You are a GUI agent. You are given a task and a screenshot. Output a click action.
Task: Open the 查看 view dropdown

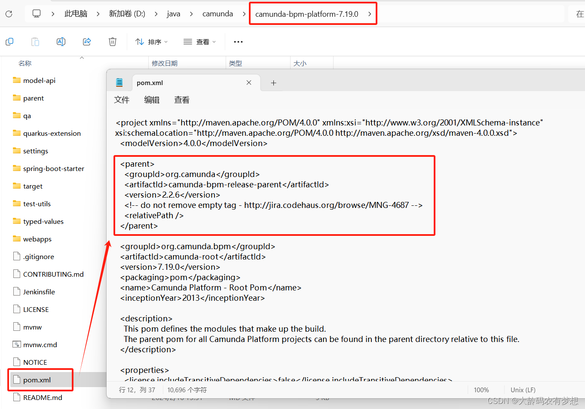pos(200,42)
